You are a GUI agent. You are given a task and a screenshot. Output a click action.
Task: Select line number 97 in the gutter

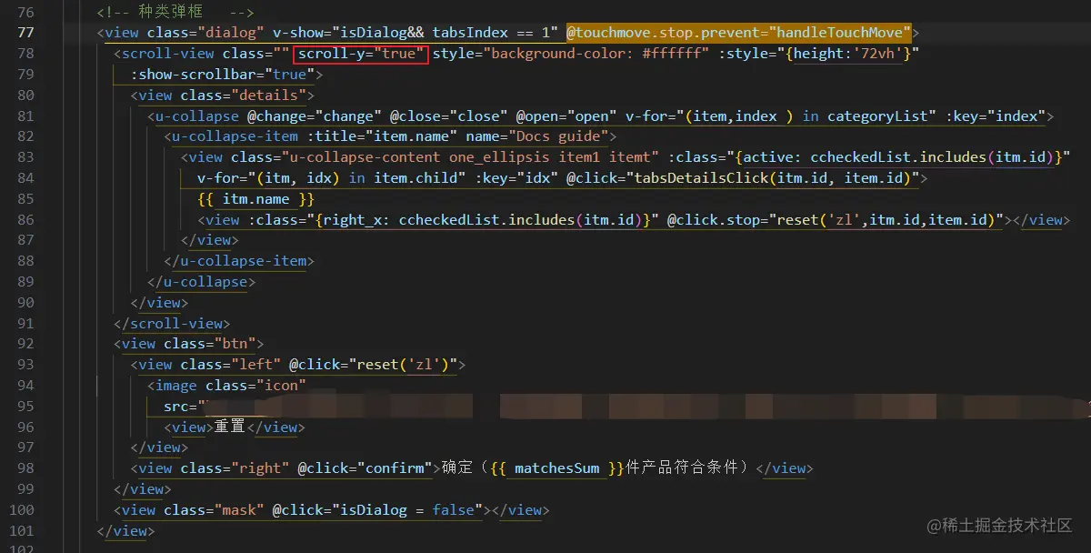[25, 447]
